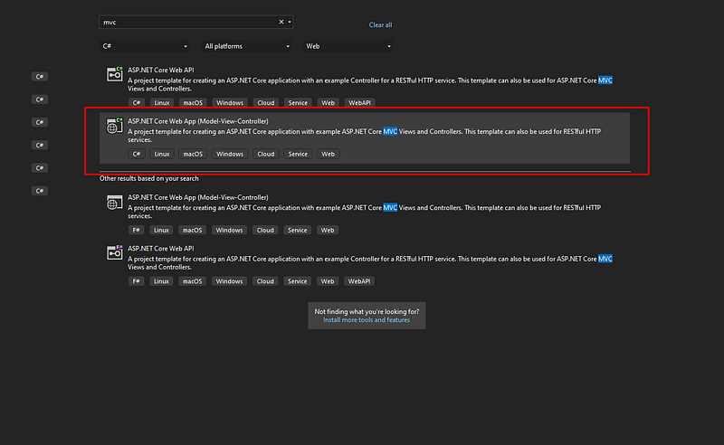
Task: Open the All platforms filter dropdown
Action: pos(247,46)
